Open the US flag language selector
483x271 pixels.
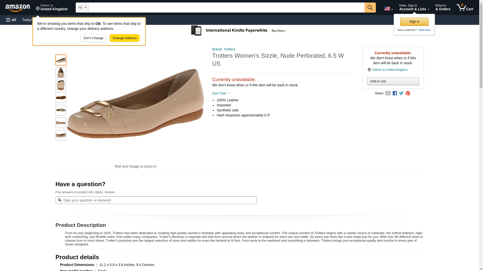point(388,9)
